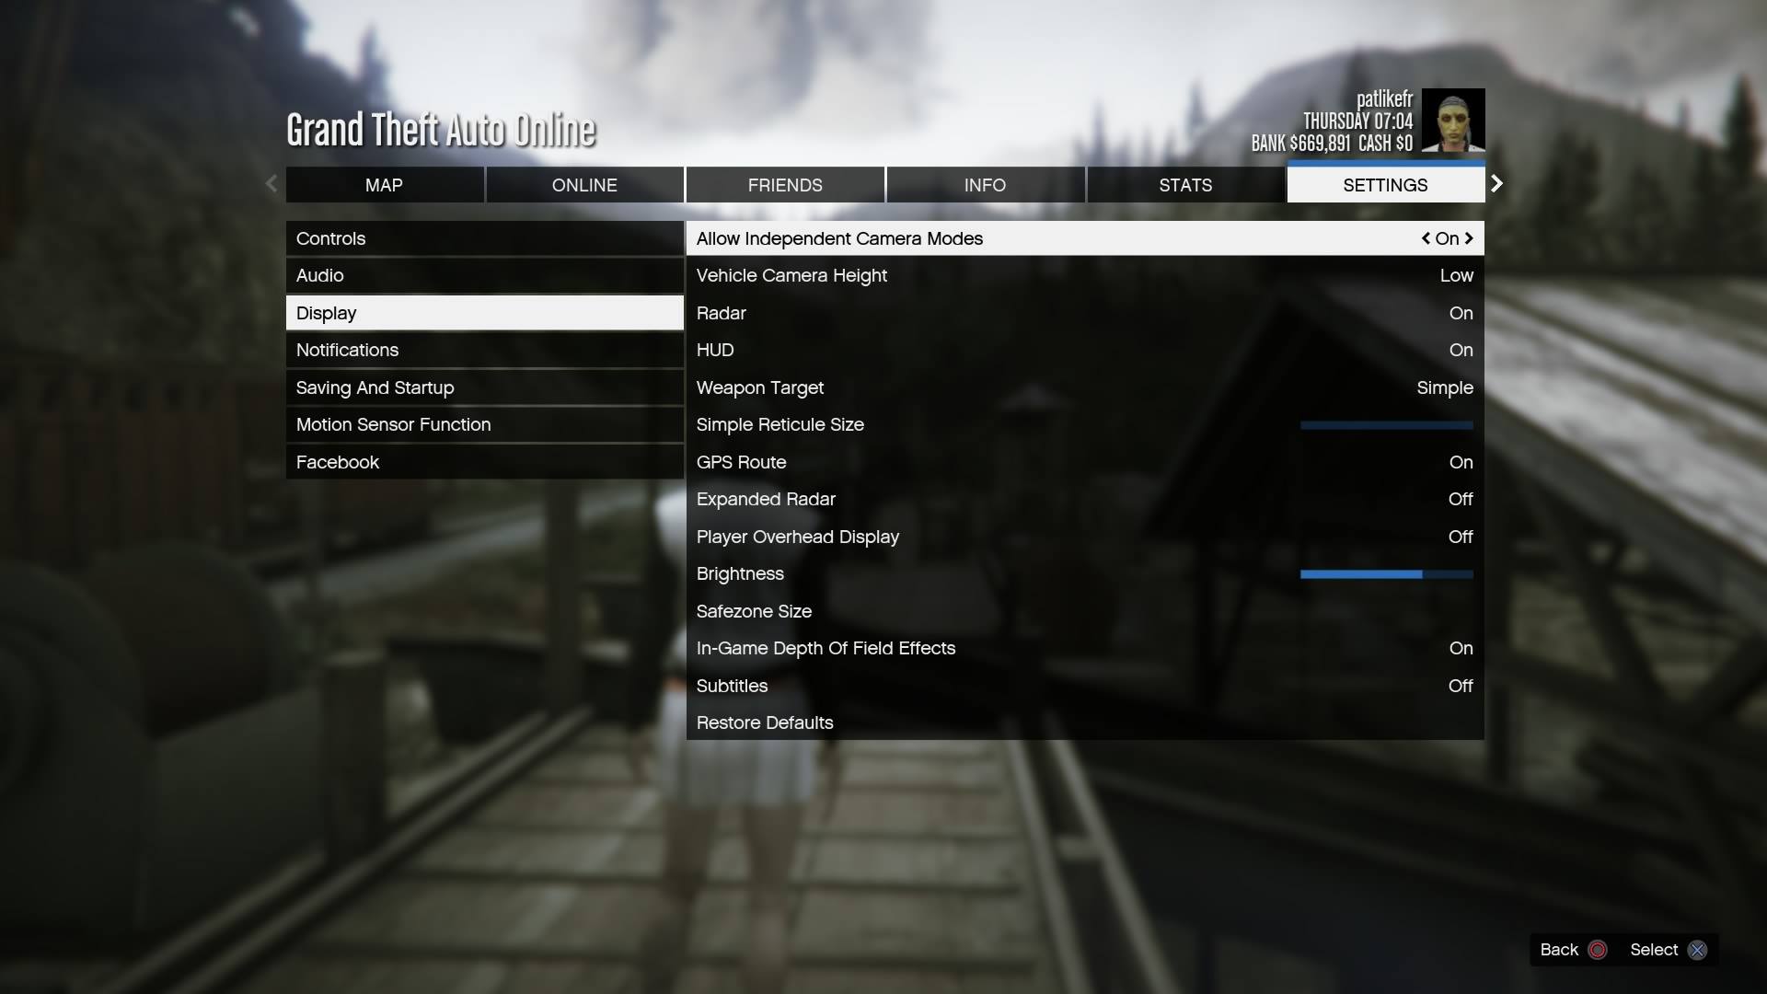Viewport: 1767px width, 994px height.
Task: Toggle HUD setting On/Off
Action: coord(1460,350)
